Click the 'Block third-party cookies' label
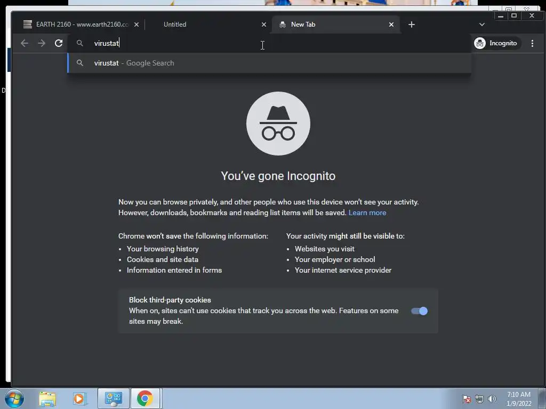The image size is (546, 409). (170, 300)
